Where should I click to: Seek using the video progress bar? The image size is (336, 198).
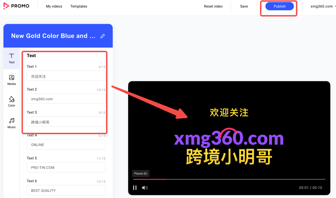229,179
